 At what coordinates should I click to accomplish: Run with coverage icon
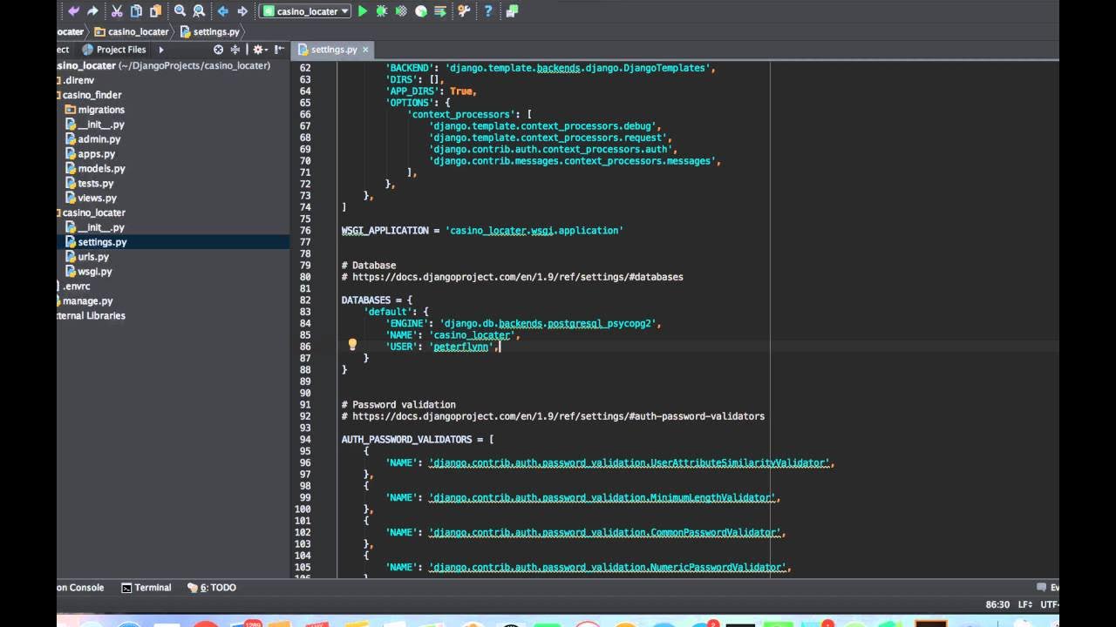click(x=401, y=11)
